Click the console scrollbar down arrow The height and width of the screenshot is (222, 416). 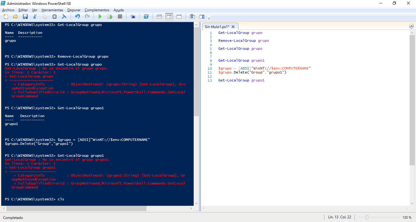pyautogui.click(x=196, y=204)
